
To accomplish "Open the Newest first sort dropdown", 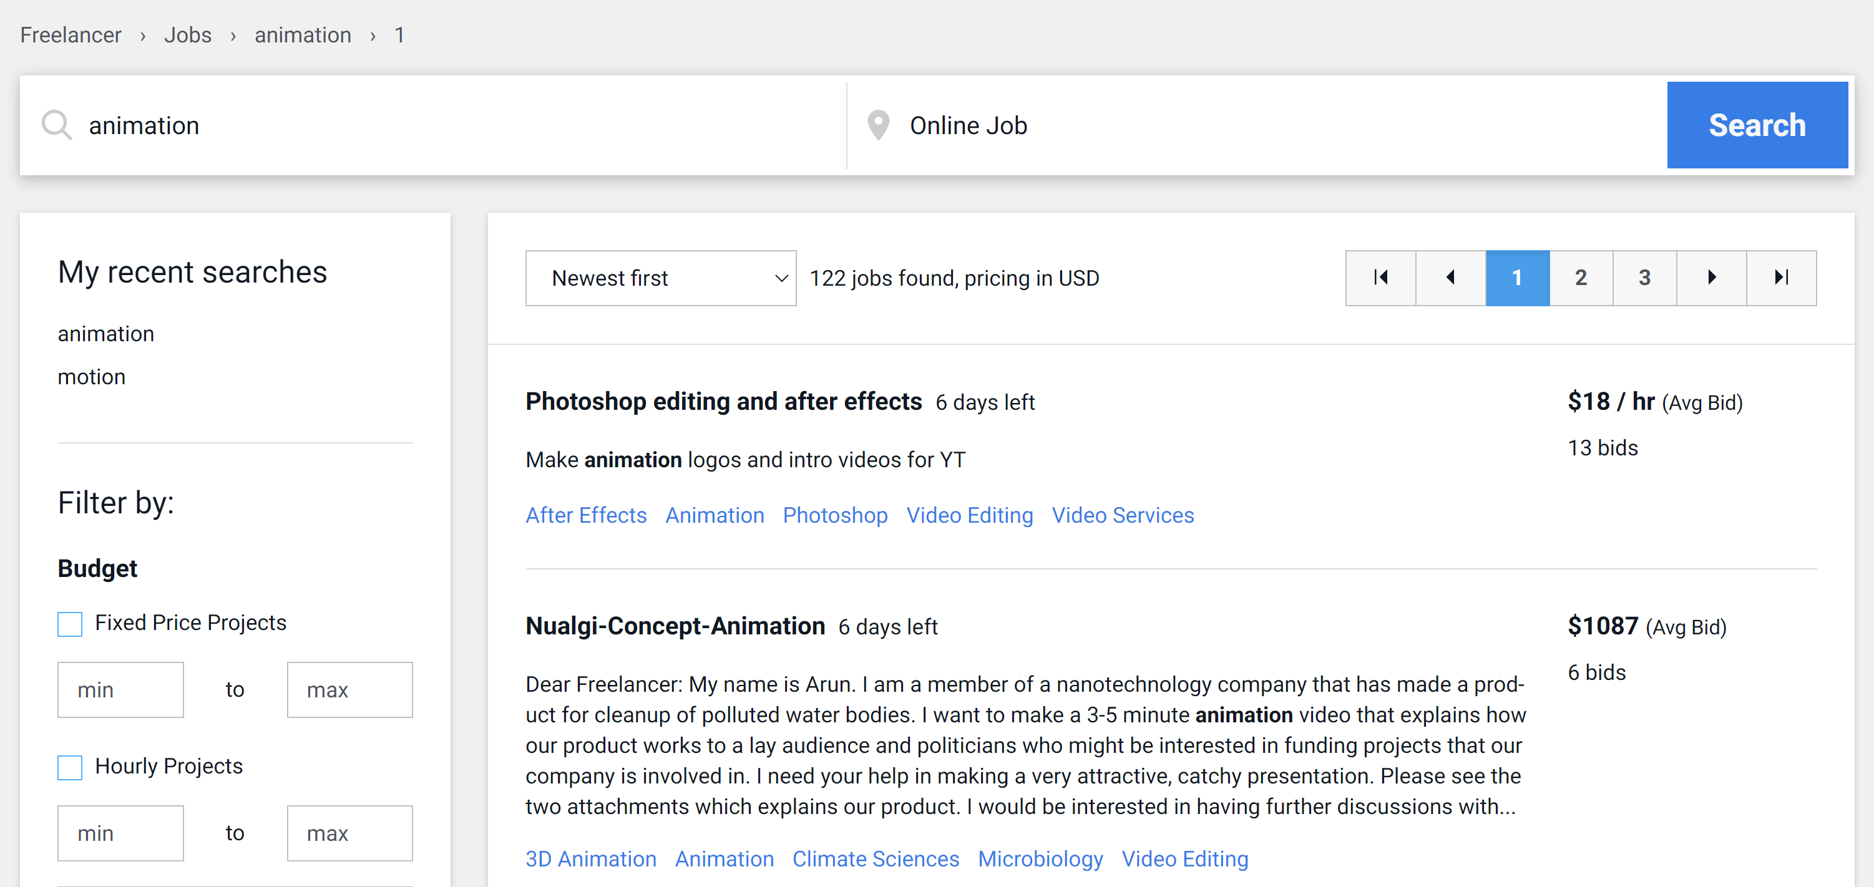I will [660, 278].
